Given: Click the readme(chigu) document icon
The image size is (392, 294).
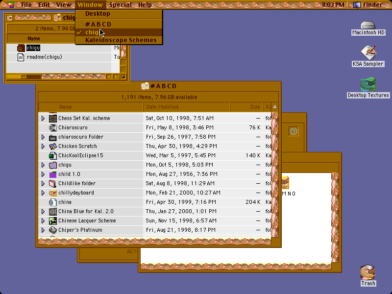Looking at the screenshot, I should click(21, 57).
